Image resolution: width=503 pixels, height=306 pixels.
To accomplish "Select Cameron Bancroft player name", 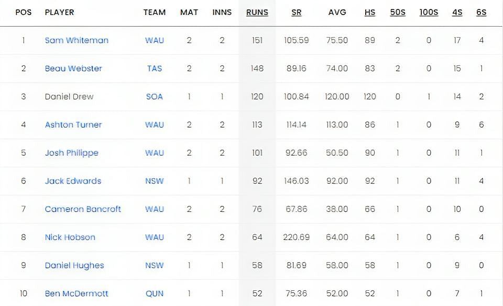I will tap(83, 209).
